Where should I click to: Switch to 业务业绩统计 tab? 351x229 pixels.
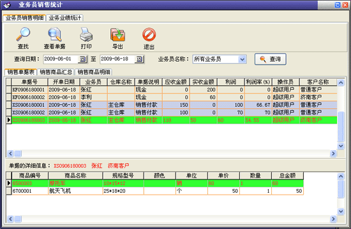click(x=65, y=18)
